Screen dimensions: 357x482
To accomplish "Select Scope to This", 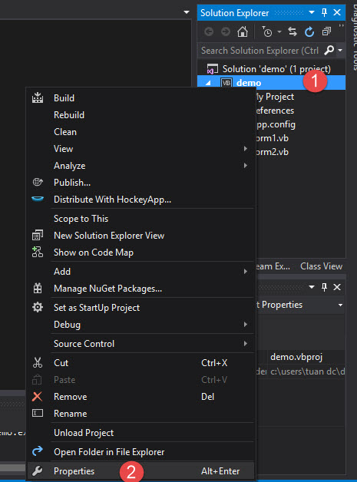I will [x=142, y=219].
